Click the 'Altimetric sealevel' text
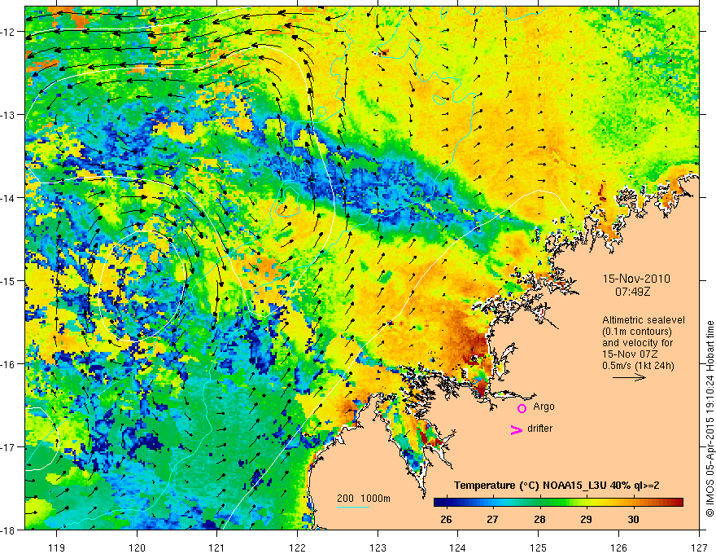 click(644, 320)
